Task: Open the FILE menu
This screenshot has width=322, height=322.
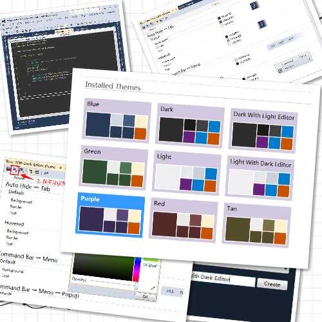Action: click(x=170, y=291)
